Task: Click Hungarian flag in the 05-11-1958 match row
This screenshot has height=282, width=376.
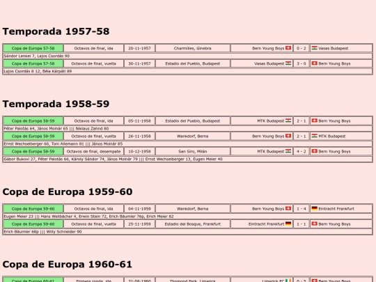Action: click(x=288, y=120)
